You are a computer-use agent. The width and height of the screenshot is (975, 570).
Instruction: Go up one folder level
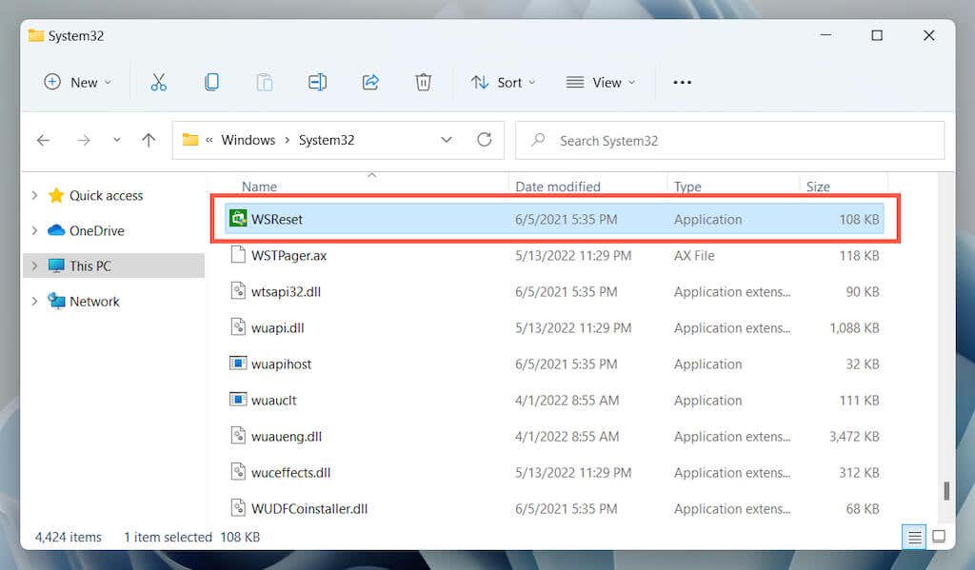[148, 140]
